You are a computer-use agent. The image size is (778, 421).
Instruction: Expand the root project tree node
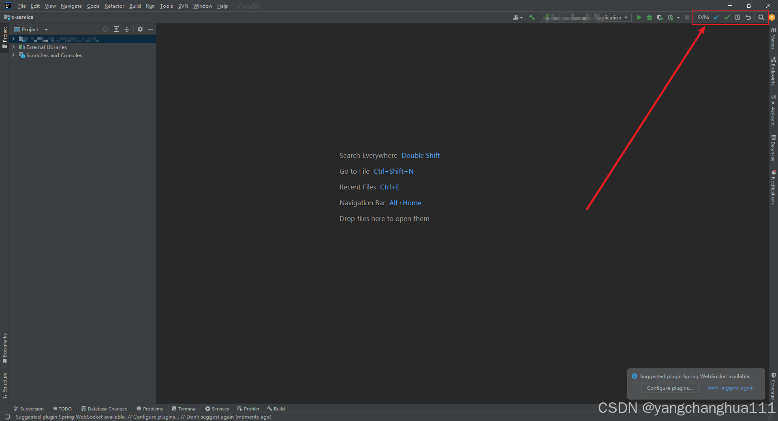tap(13, 39)
